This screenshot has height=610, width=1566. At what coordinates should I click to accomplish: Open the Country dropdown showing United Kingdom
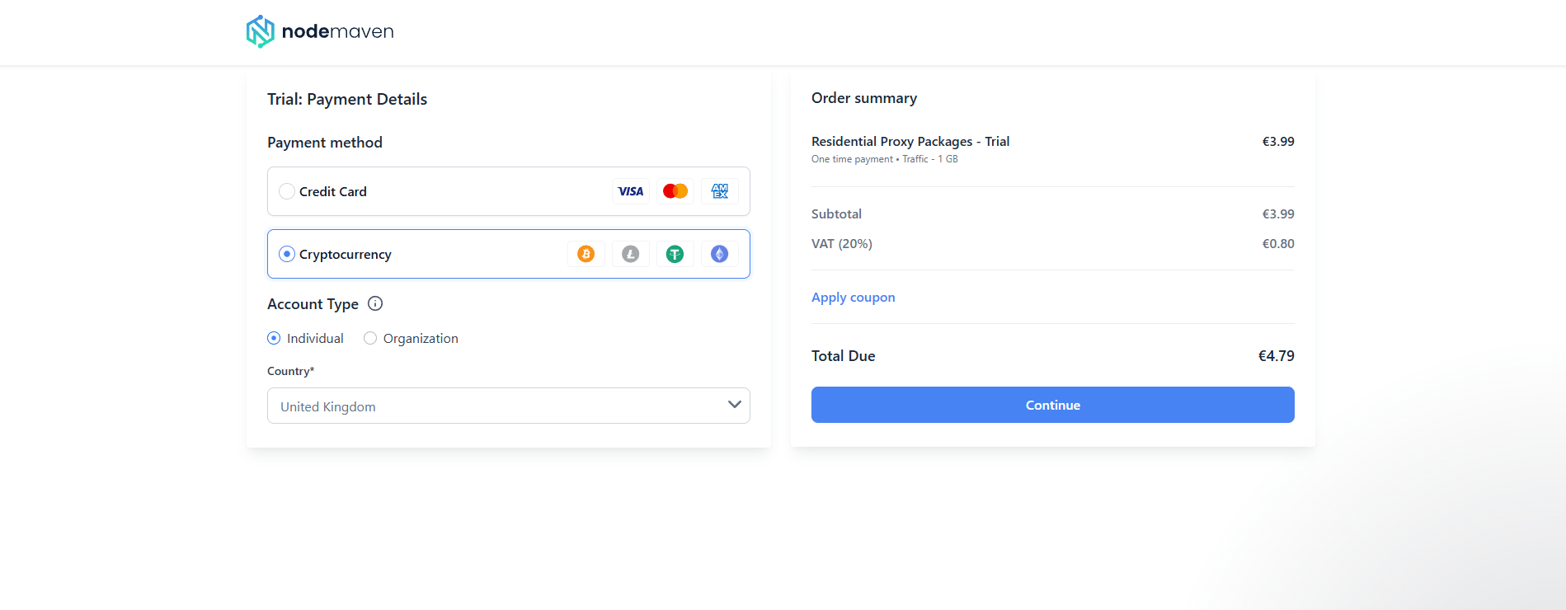(495, 406)
